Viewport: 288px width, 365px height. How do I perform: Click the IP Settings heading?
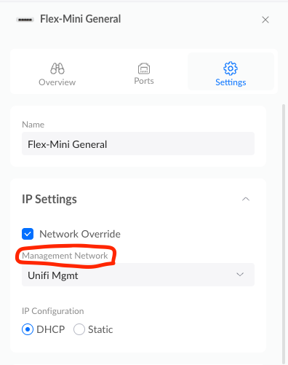49,199
